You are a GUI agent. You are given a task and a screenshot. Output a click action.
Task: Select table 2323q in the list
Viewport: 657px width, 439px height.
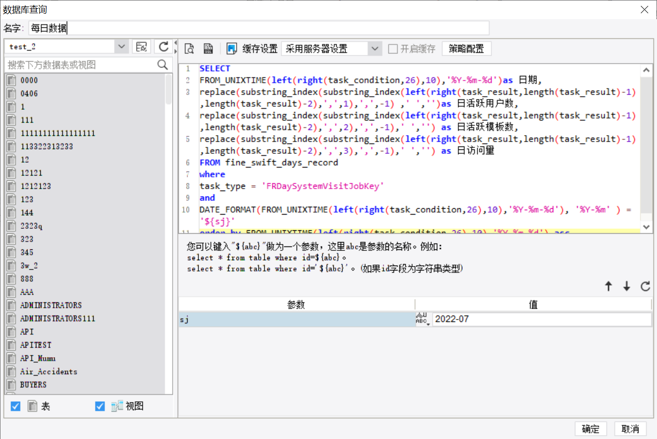[31, 226]
